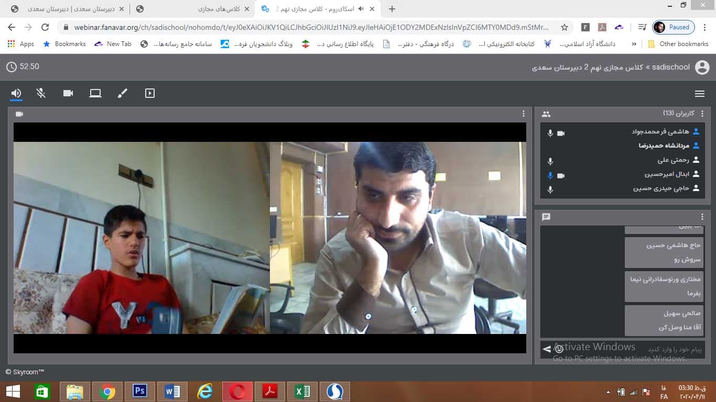The height and width of the screenshot is (402, 716).
Task: Switch to the کلاس‌های مجازی browser tab
Action: [220, 9]
